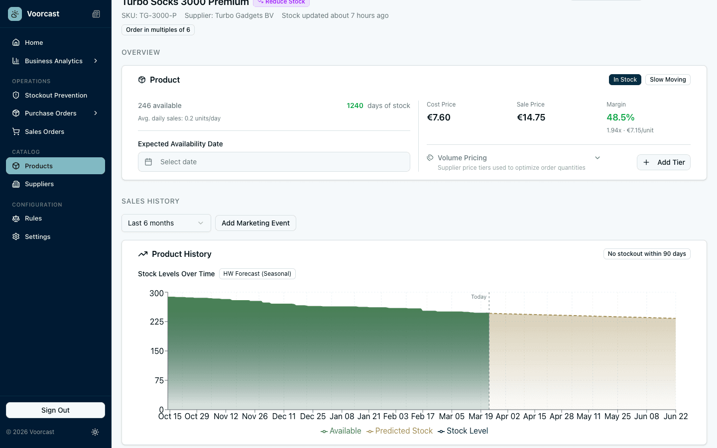Expand the Volume Pricing section chevron

click(x=597, y=158)
